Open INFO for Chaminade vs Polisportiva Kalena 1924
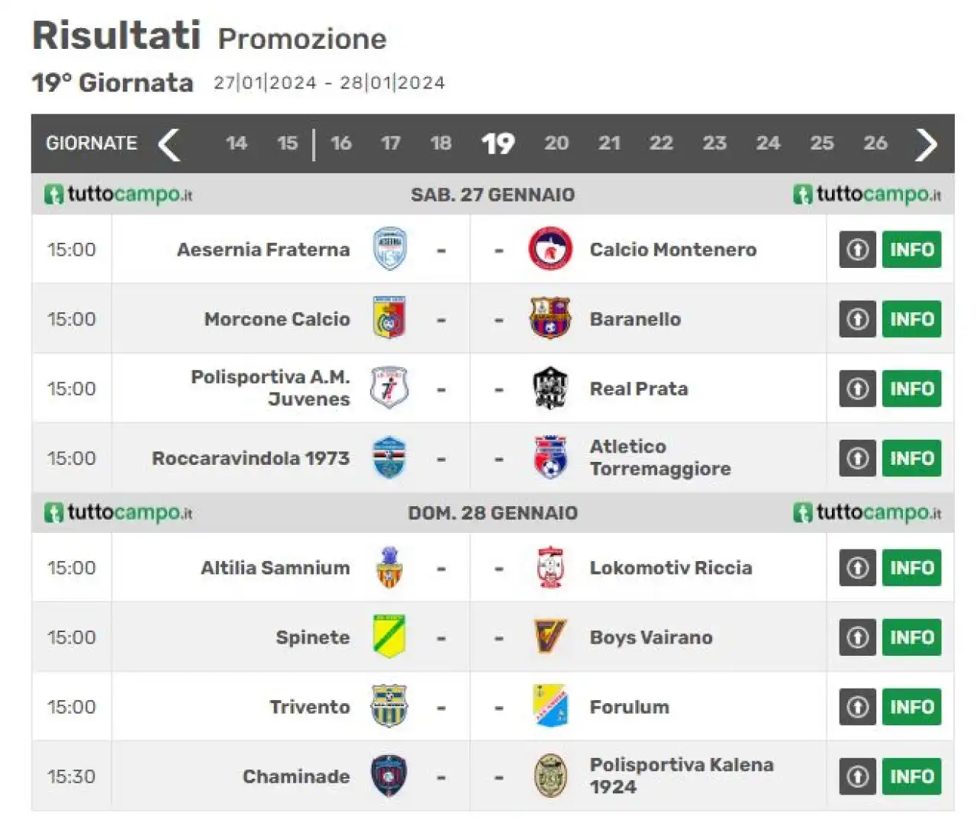The width and height of the screenshot is (977, 826). click(x=911, y=776)
